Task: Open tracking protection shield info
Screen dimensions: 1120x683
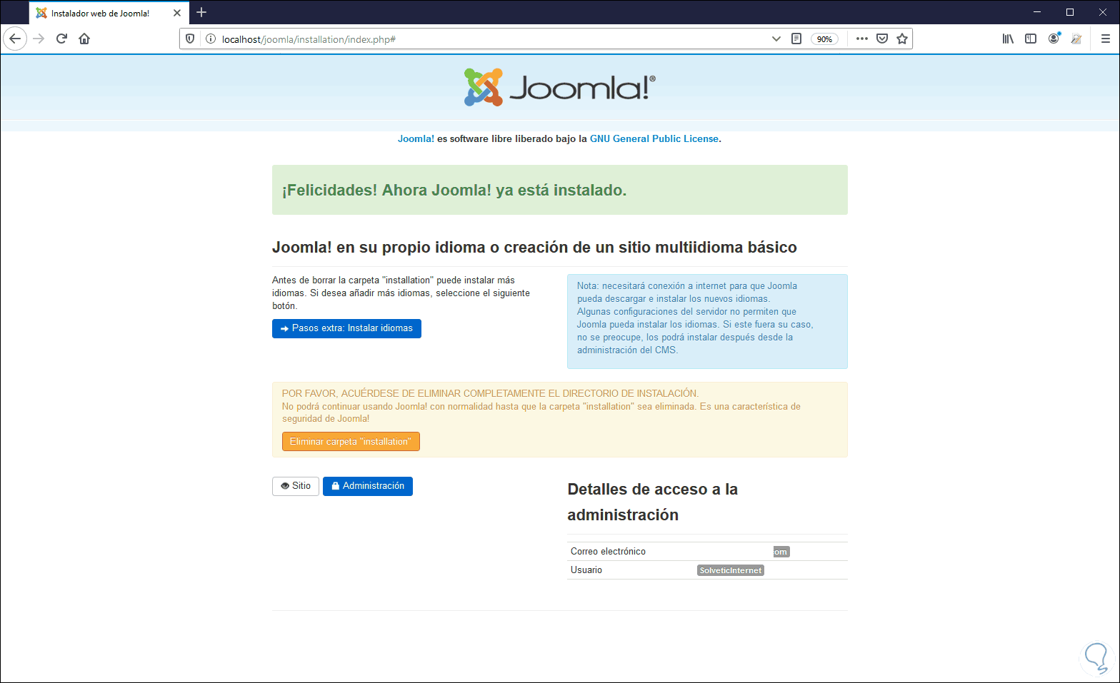Action: (x=190, y=39)
